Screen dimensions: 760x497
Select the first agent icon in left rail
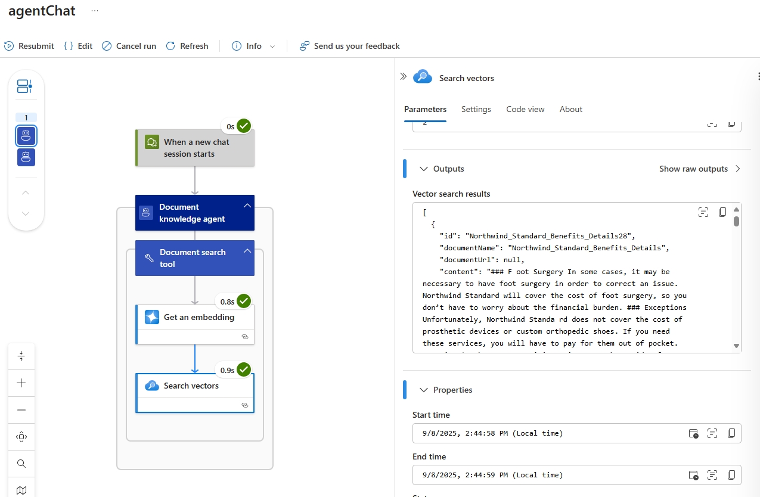(26, 136)
